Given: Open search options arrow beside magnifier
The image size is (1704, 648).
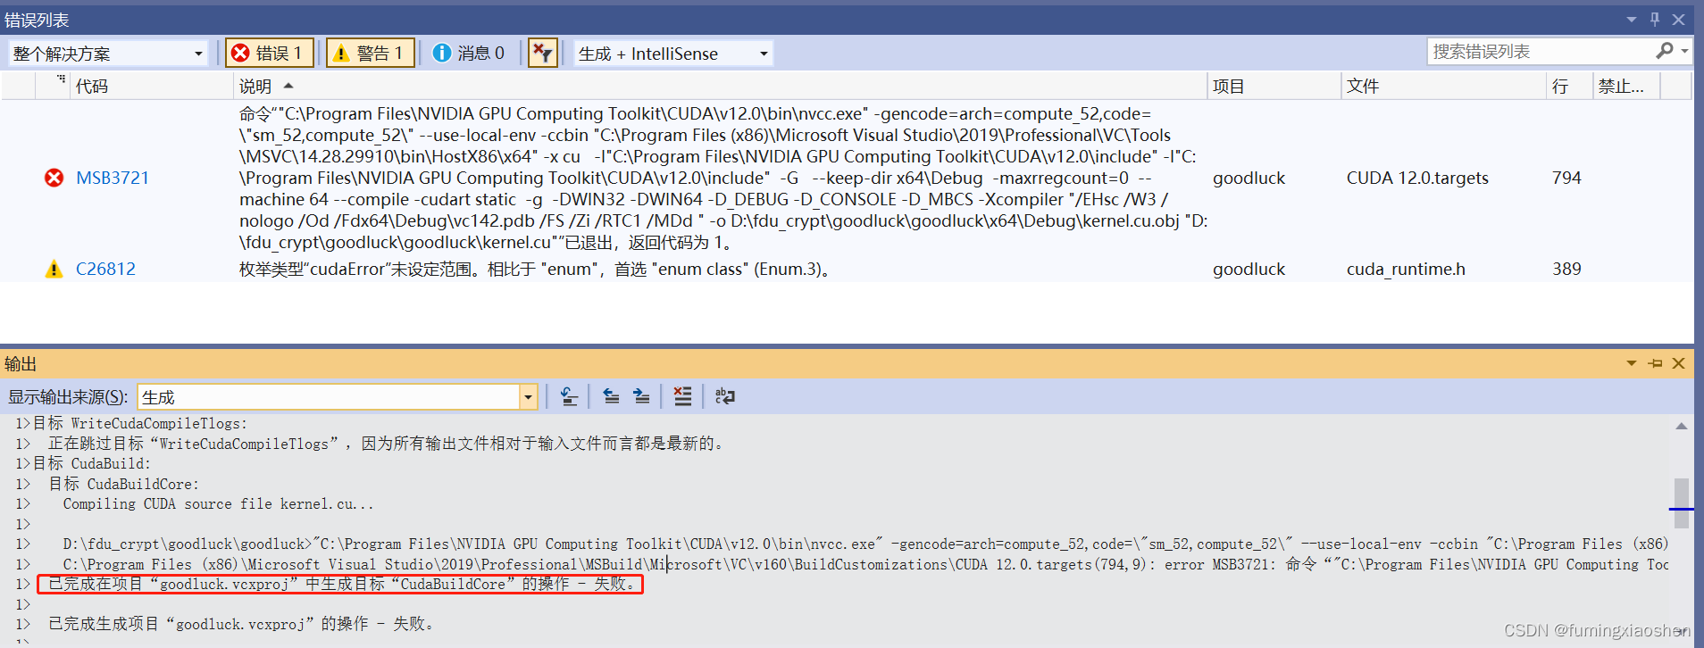Looking at the screenshot, I should click(x=1684, y=51).
